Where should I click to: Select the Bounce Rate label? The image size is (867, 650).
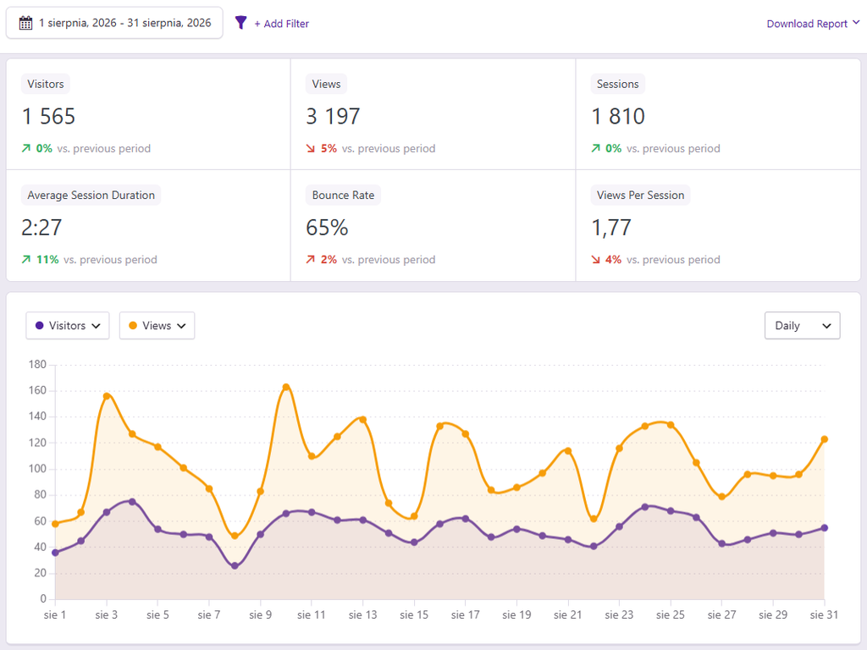(x=343, y=196)
